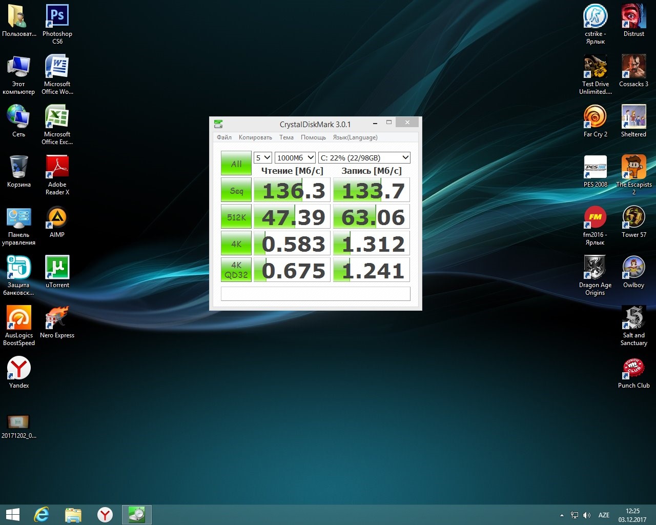Click the 4K write result 1.312

tap(372, 244)
